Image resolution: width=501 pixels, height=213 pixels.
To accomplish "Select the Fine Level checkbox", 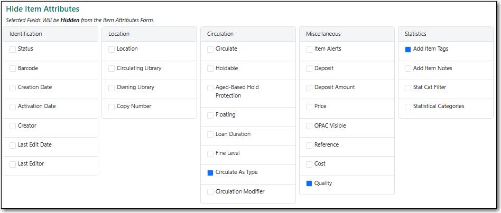I will click(210, 154).
